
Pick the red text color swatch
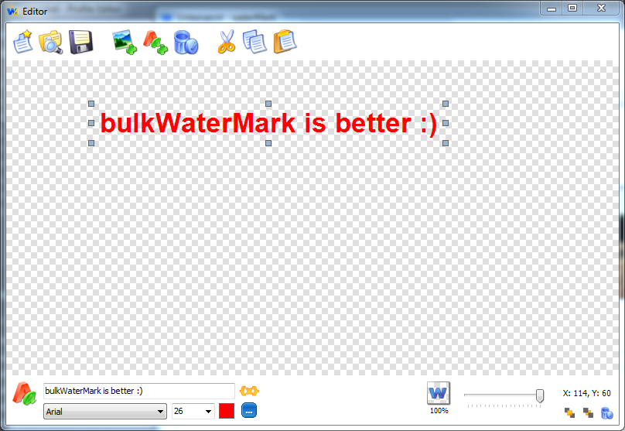[x=227, y=411]
